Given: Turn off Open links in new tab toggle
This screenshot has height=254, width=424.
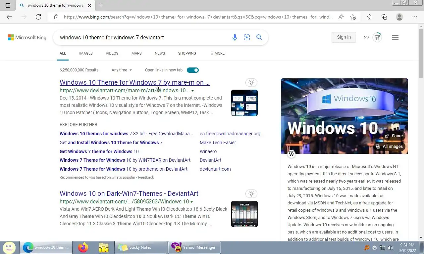Looking at the screenshot, I should click(x=193, y=70).
